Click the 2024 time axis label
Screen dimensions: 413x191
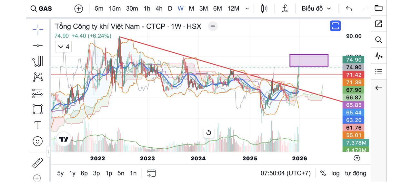[198, 158]
